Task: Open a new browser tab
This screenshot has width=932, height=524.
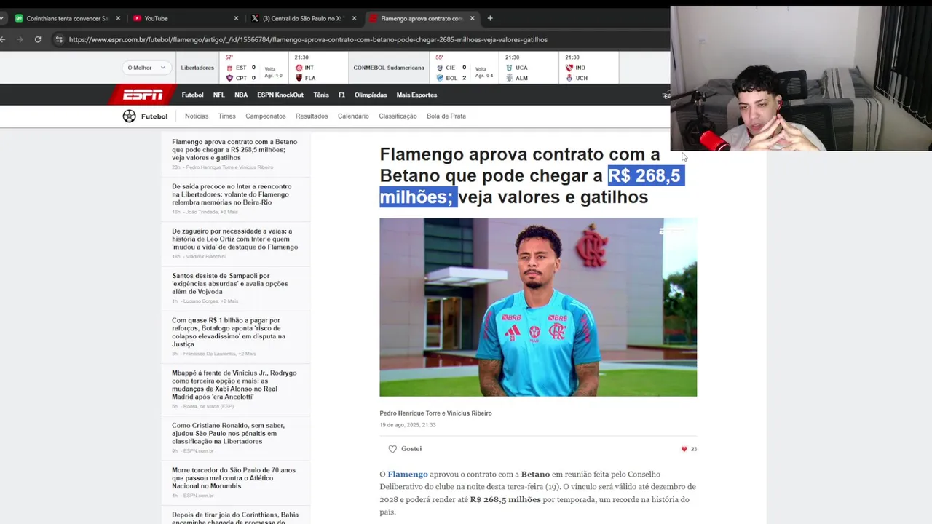Action: point(490,18)
